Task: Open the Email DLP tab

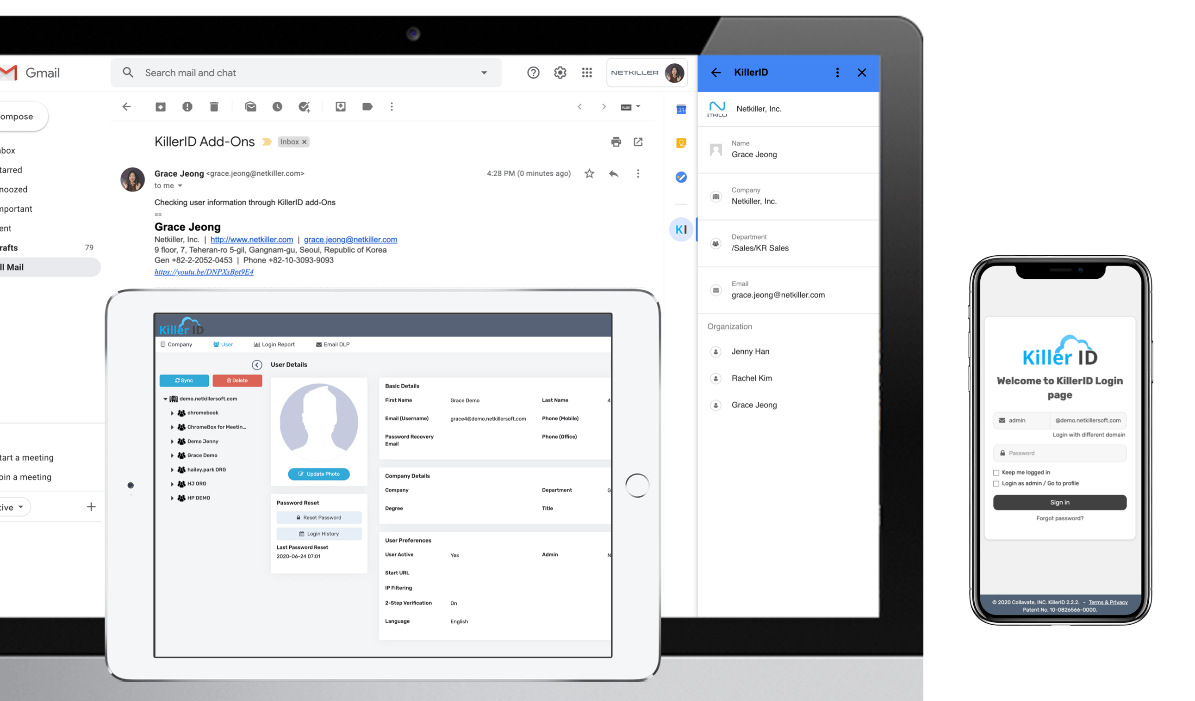Action: [332, 344]
